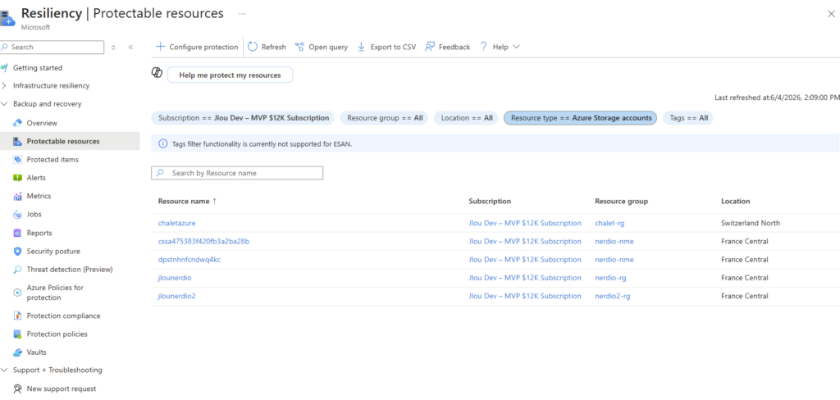Open the Location filter pill
The image size is (840, 400).
pos(466,118)
